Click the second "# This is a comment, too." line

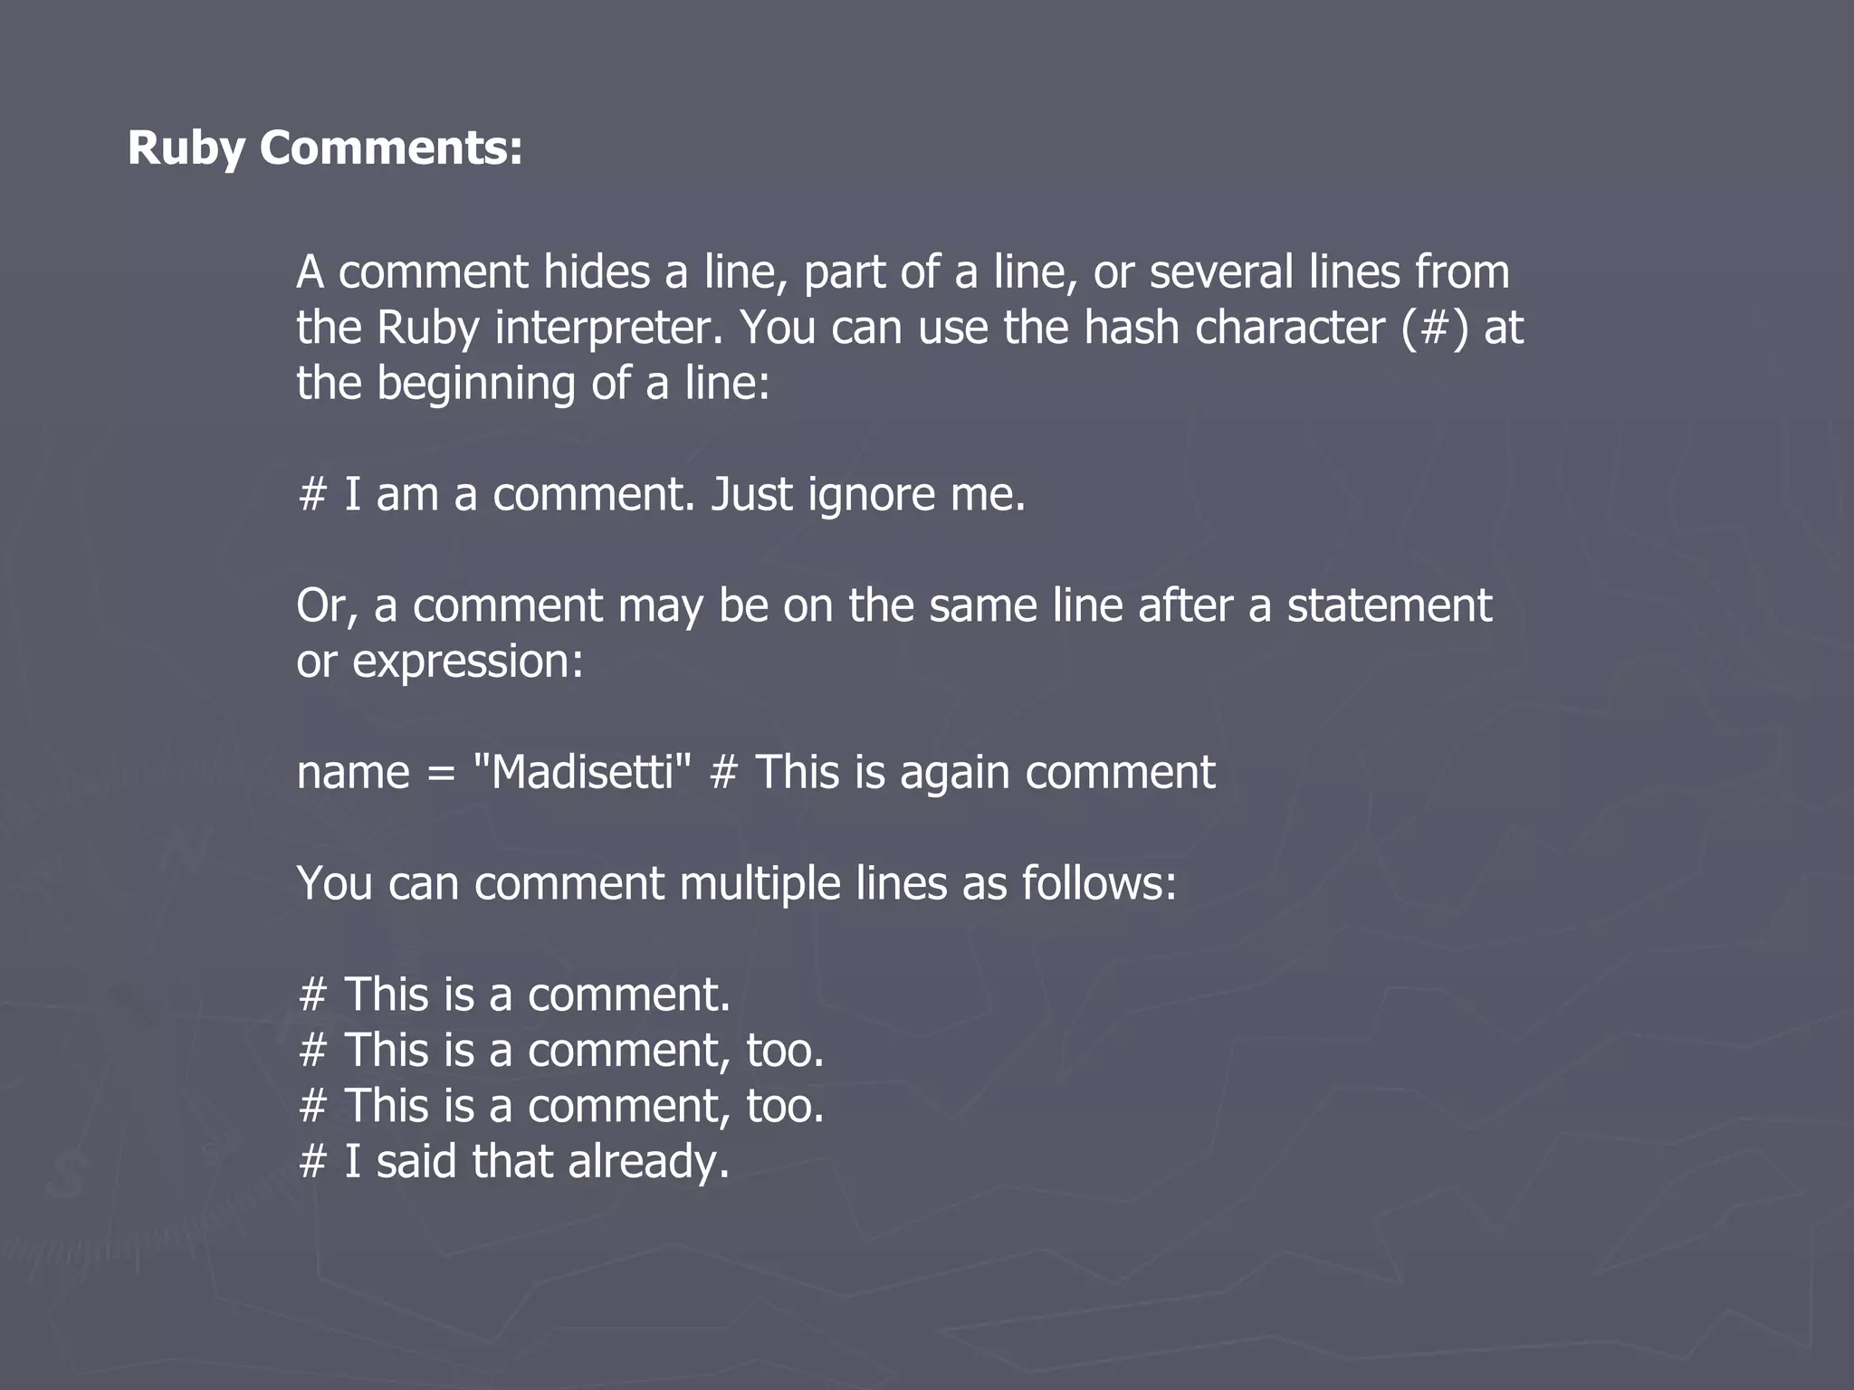click(561, 1106)
